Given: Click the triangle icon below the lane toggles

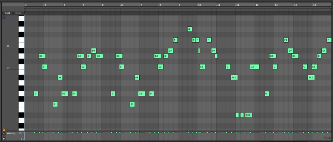Looking at the screenshot, I should point(4,139).
